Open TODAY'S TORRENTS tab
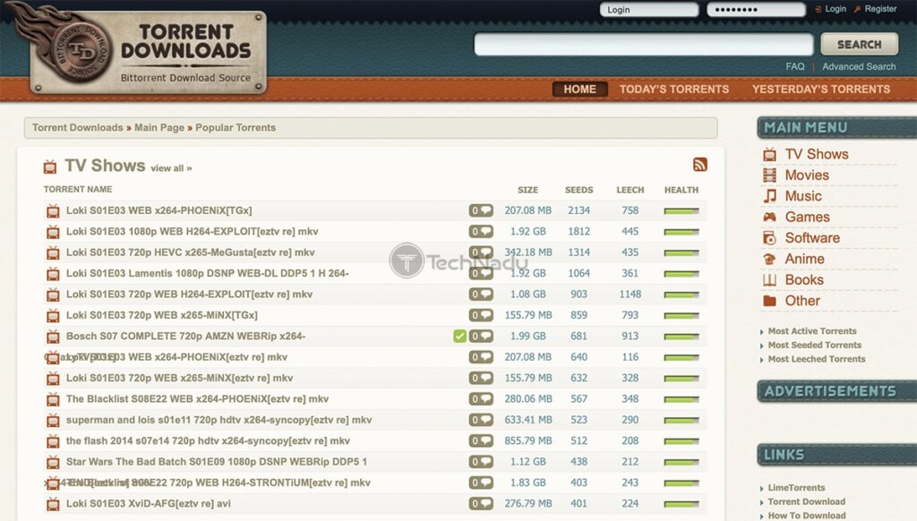 (x=674, y=89)
